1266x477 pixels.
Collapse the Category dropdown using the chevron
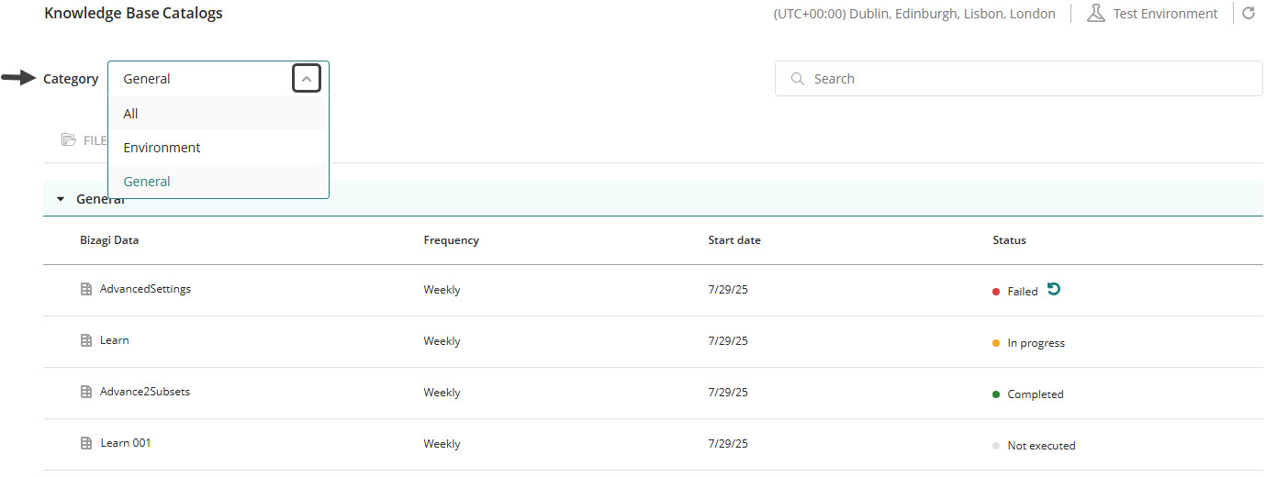pyautogui.click(x=307, y=79)
